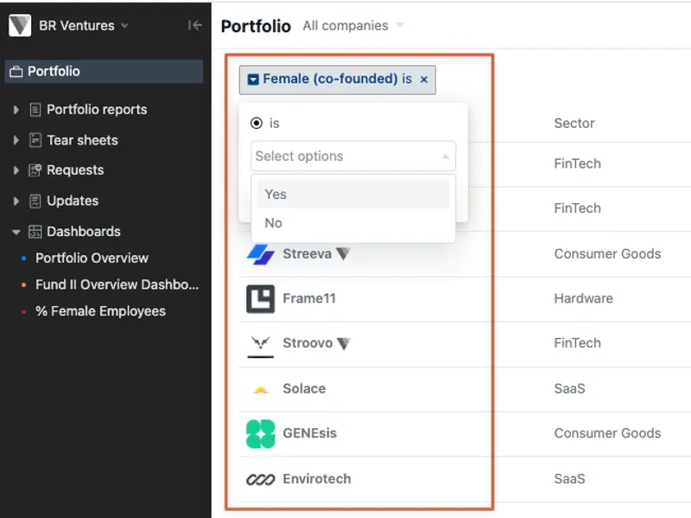Open the Frame11 company name
The image size is (691, 518).
coord(309,298)
